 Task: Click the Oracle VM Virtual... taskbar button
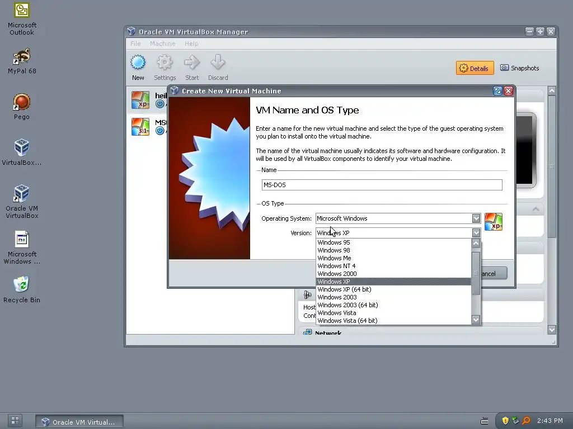[79, 422]
